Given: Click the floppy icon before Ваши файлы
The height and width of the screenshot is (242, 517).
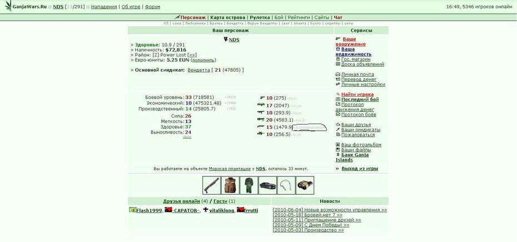Looking at the screenshot, I should coord(338,150).
